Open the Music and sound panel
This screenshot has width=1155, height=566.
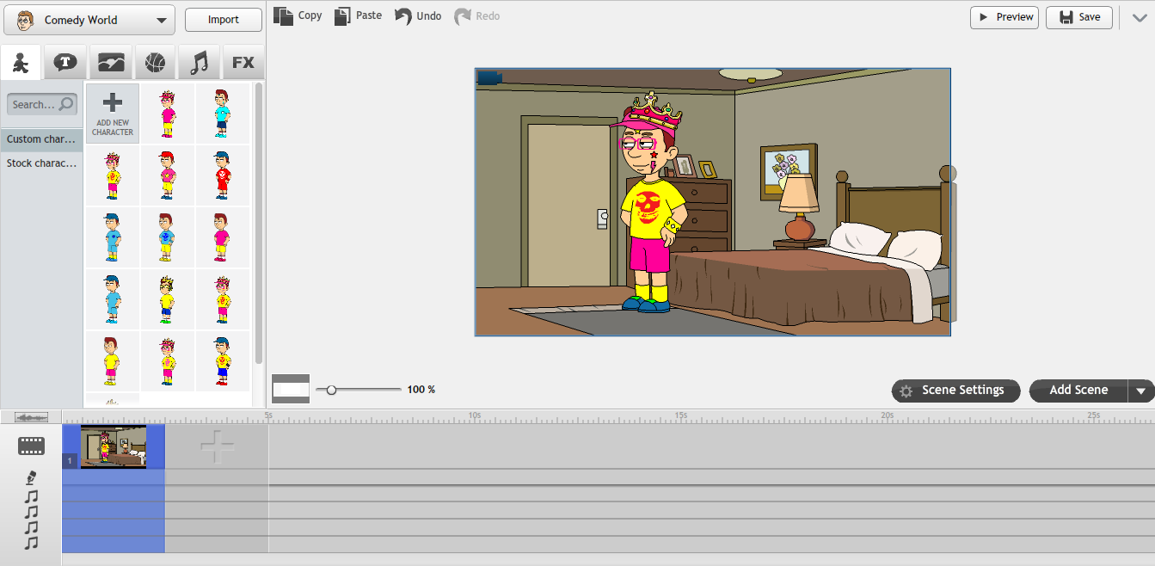point(199,61)
